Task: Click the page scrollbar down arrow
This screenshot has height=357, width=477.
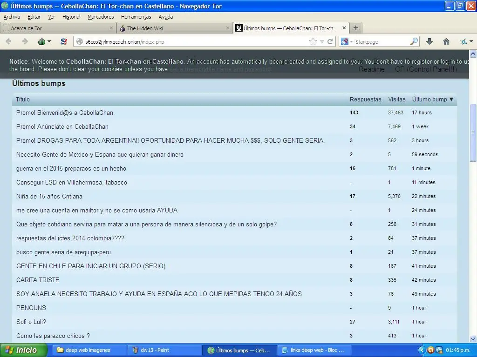Action: coord(473,339)
